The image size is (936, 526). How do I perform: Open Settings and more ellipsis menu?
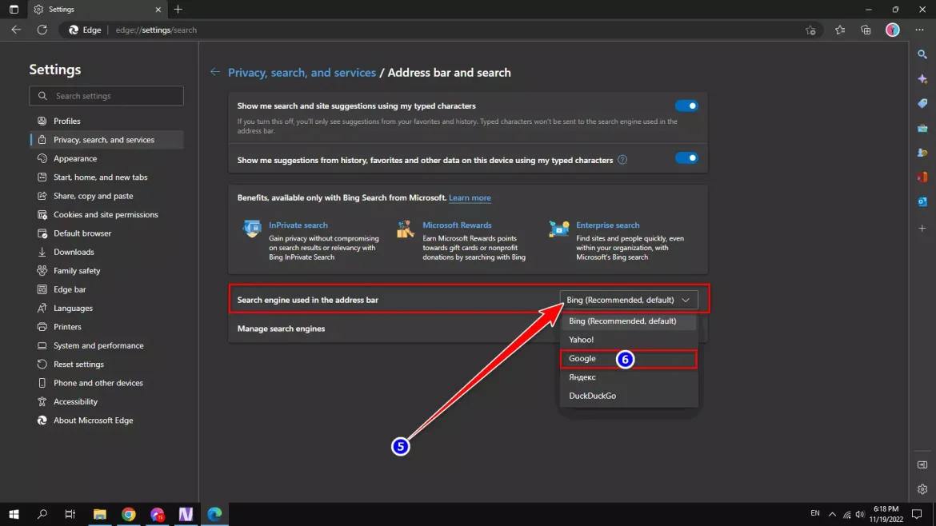point(919,30)
